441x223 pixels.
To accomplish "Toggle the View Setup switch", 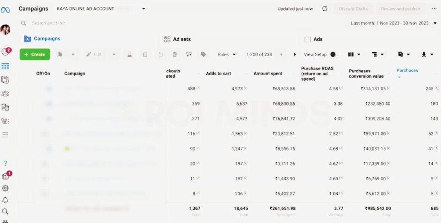I will point(332,54).
